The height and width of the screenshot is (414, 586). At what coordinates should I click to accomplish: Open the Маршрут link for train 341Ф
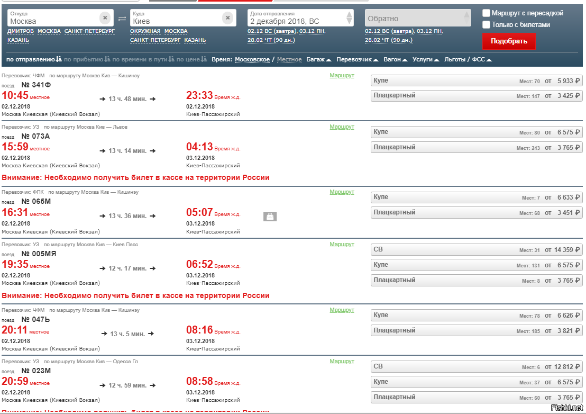[342, 75]
